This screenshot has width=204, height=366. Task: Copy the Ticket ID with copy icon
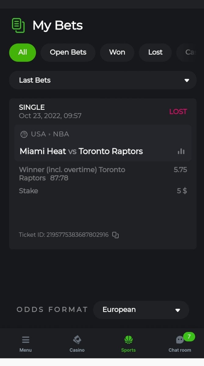coord(115,235)
